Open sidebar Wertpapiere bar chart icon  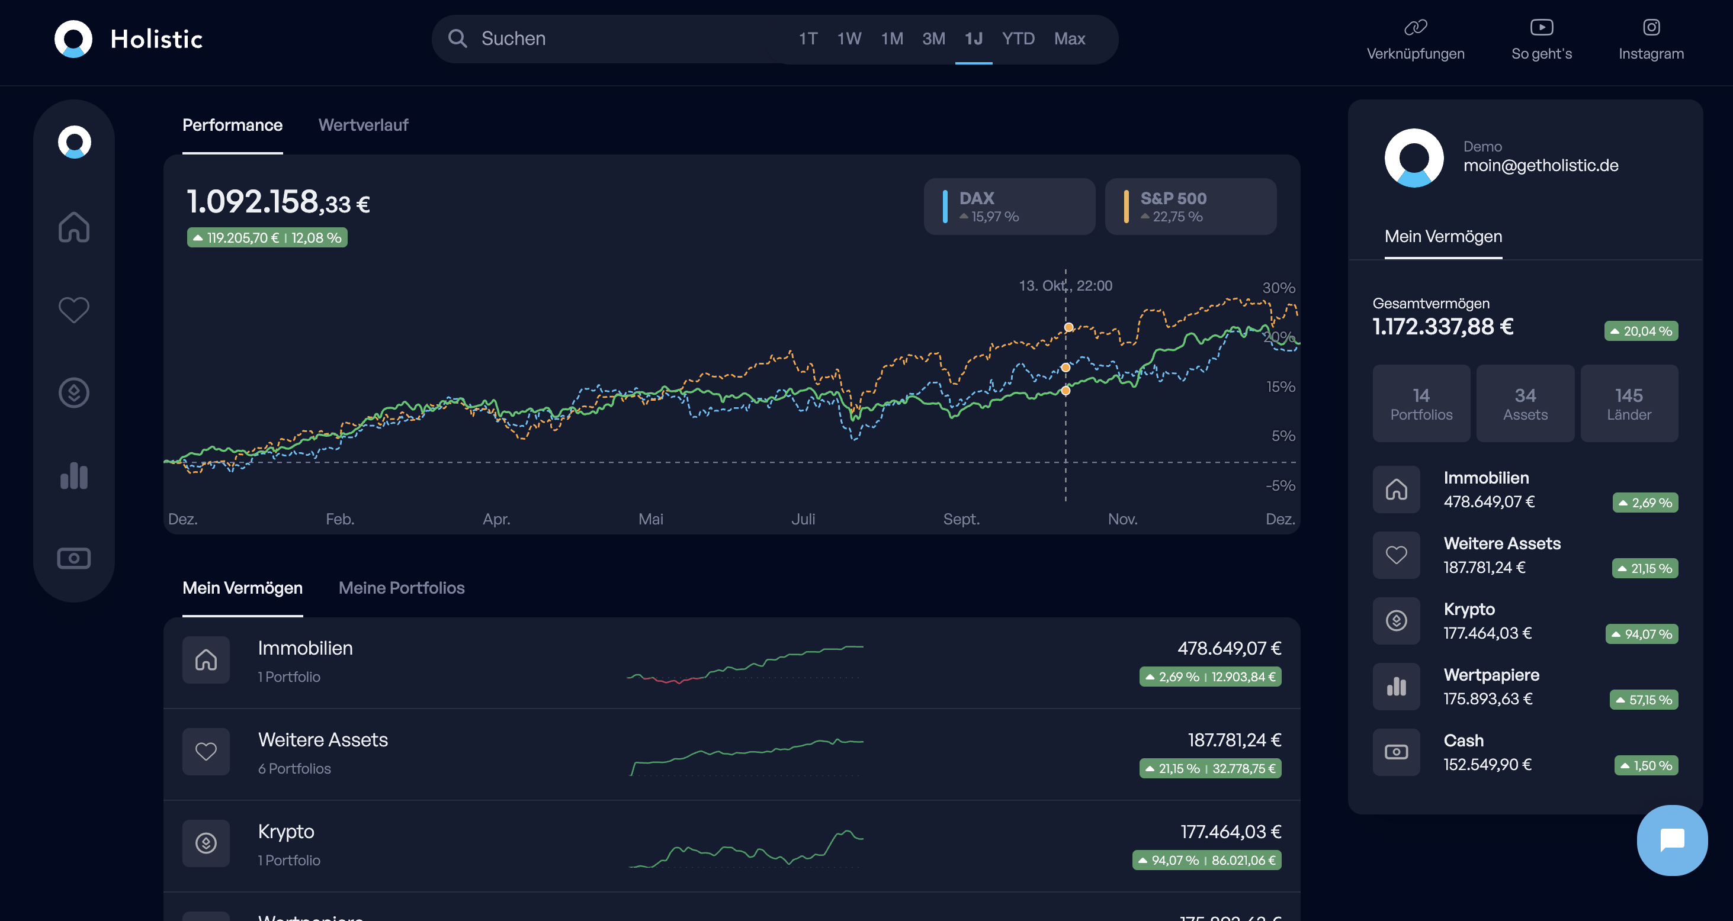pos(74,475)
